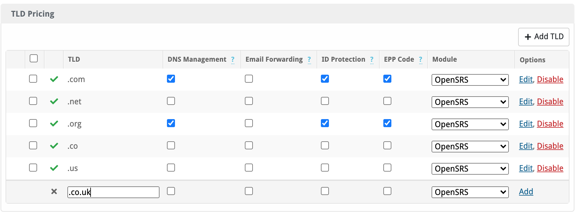Enable ID Protection for new .co.uk row
The height and width of the screenshot is (216, 575).
point(325,191)
